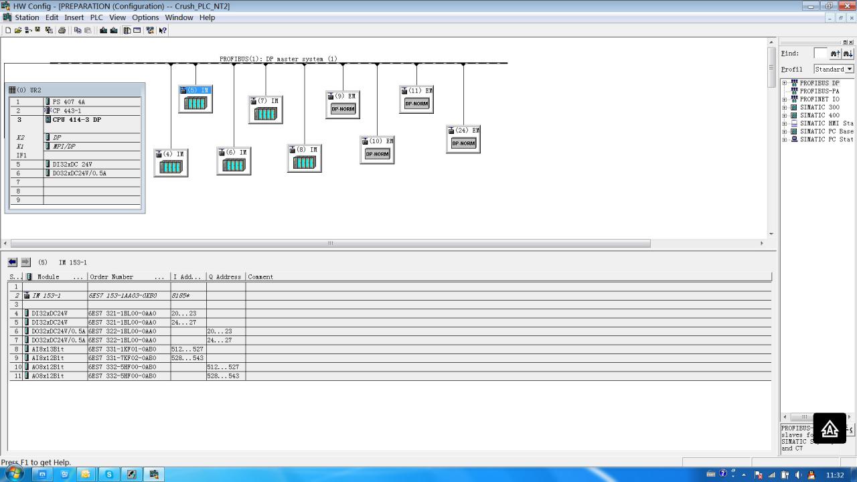This screenshot has width=857, height=482.
Task: Click the Find input field in catalog
Action: (820, 54)
